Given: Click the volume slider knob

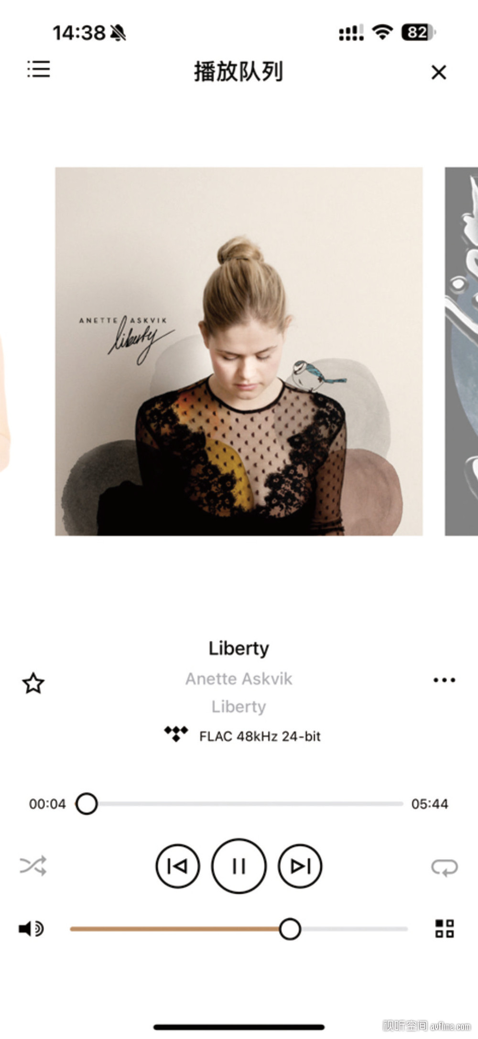Looking at the screenshot, I should (290, 929).
